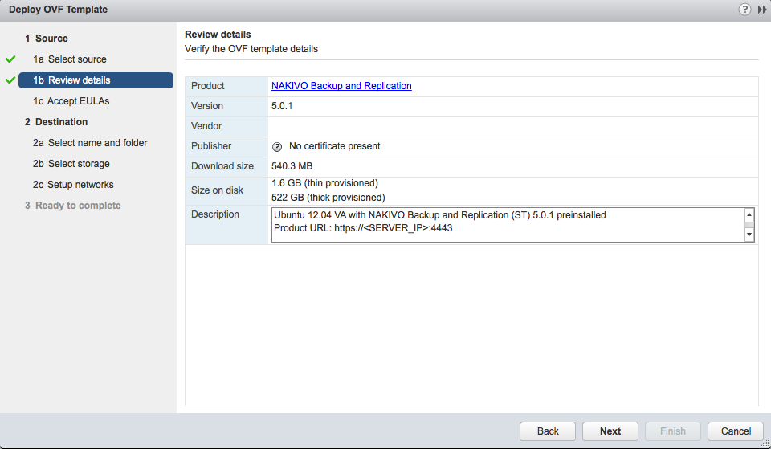Click the Description row label
Screen dimensions: 771x449
215,214
